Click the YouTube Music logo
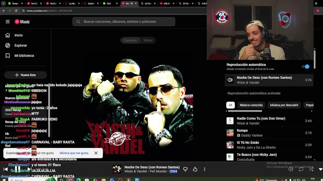This screenshot has height=181, width=323. pyautogui.click(x=22, y=22)
